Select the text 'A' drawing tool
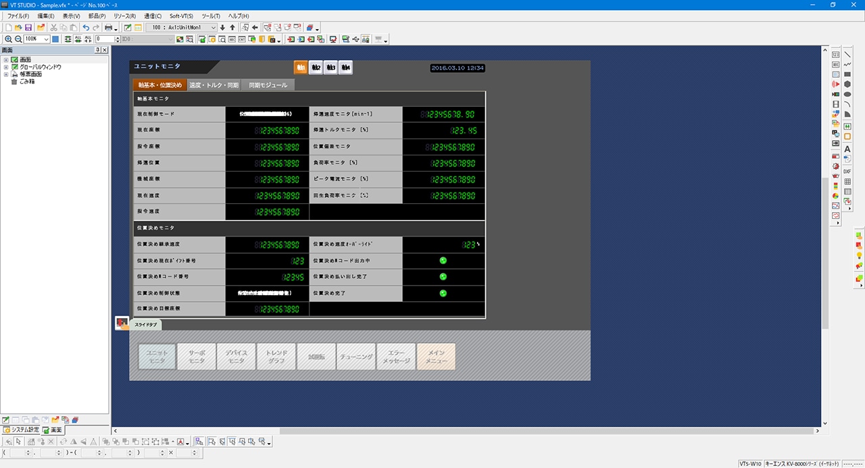 point(847,149)
